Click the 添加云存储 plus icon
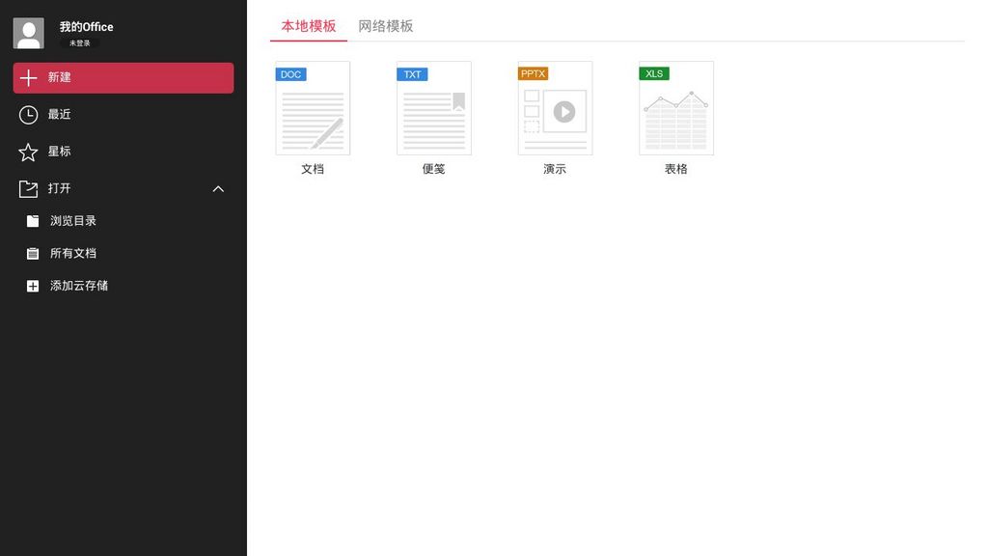 coord(33,287)
